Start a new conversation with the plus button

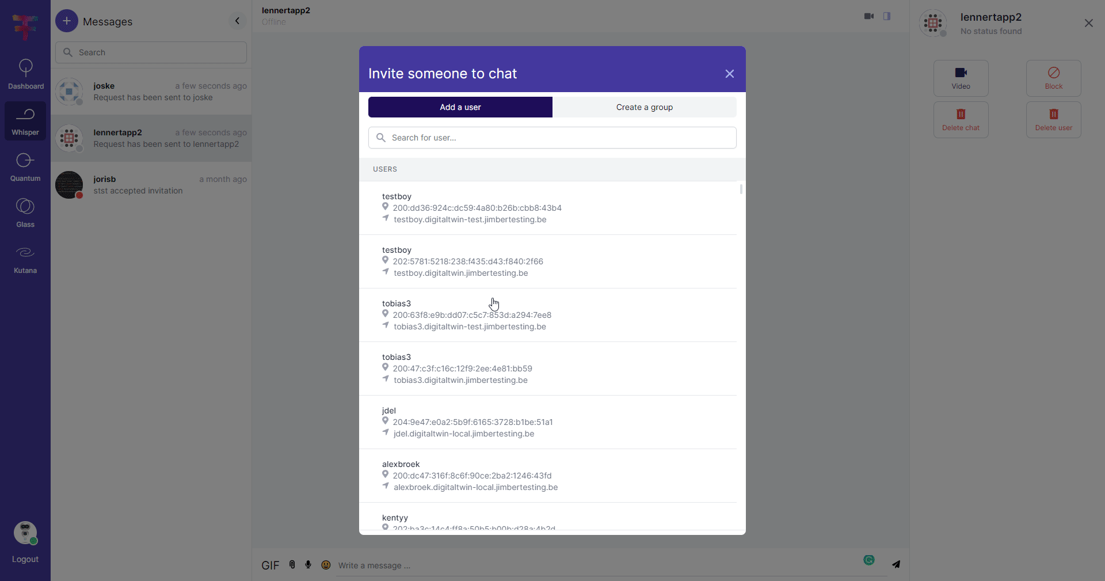point(67,21)
